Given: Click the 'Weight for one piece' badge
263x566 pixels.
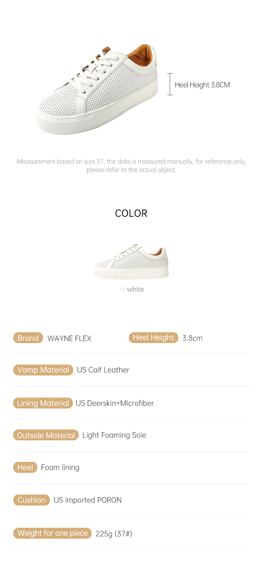Looking at the screenshot, I should pyautogui.click(x=53, y=533).
